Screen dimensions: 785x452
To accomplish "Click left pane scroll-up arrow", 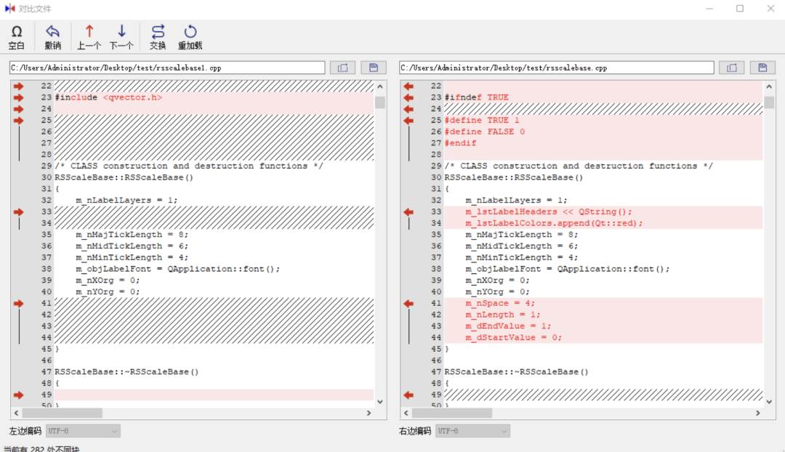I will point(380,86).
